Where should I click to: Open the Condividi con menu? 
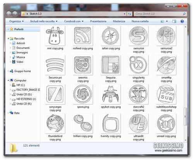74,21
